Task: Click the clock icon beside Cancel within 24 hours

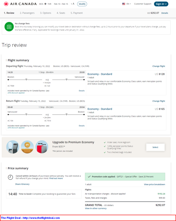Action: (x=11, y=177)
